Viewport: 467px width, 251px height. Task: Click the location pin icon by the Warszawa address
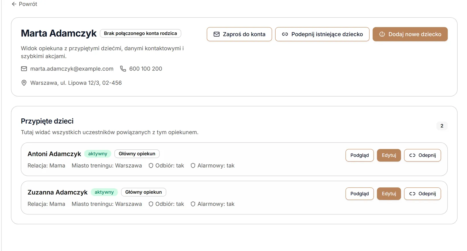(x=24, y=83)
